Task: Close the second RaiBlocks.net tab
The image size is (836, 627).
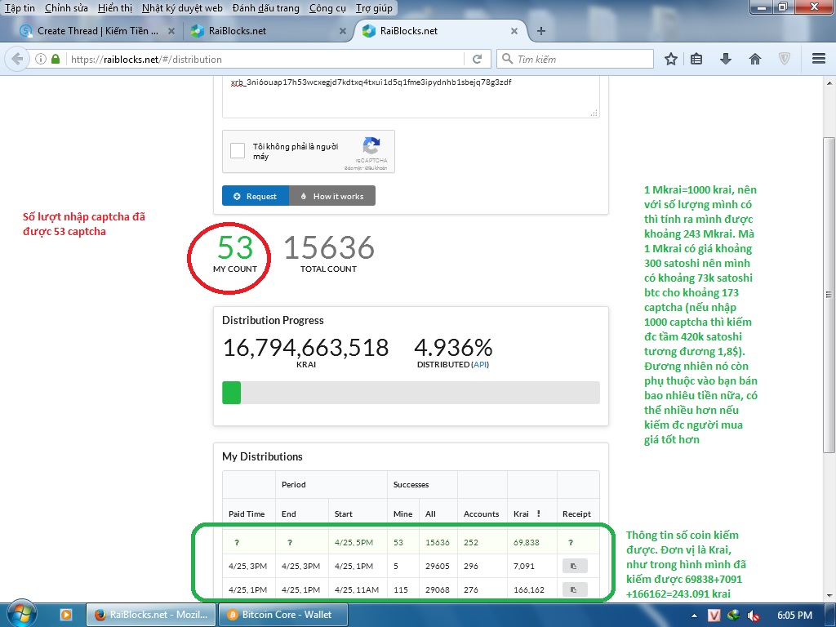Action: [x=343, y=31]
